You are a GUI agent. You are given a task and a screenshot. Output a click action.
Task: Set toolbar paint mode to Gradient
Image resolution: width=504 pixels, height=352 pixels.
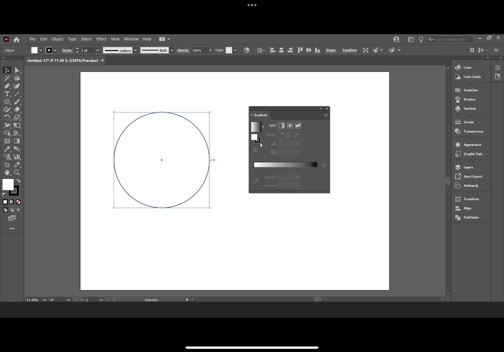12,202
